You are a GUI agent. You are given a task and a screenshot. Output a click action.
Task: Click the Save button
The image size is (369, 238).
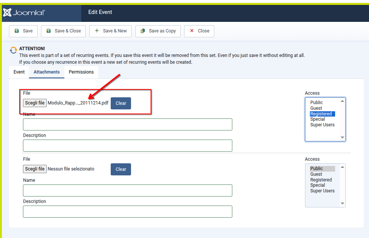tap(23, 31)
